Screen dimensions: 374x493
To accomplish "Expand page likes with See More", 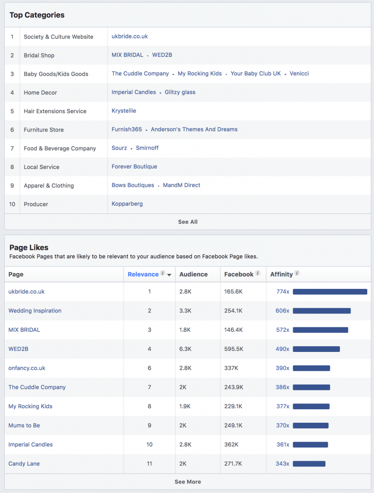I will click(x=188, y=482).
